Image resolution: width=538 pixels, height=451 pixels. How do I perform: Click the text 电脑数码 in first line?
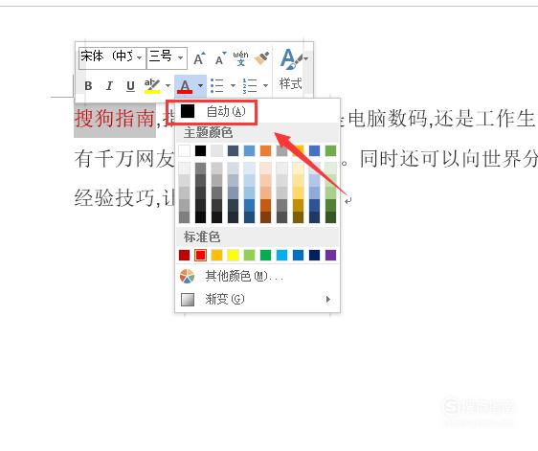[388, 119]
